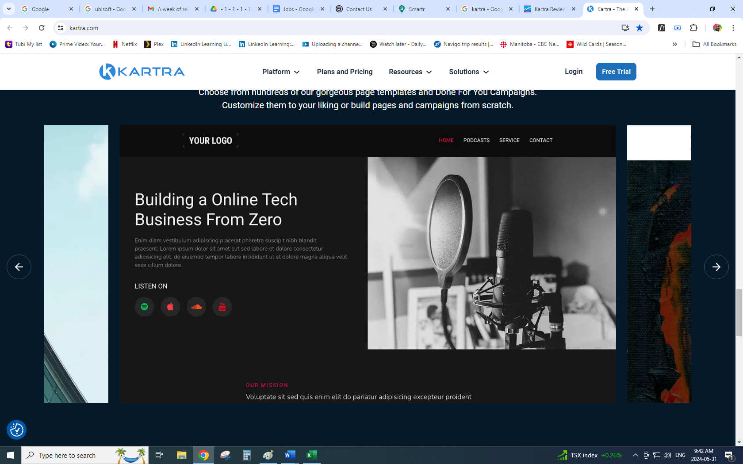Expand the Platform dropdown menu
Image resolution: width=743 pixels, height=464 pixels.
coord(281,72)
